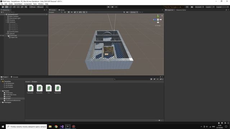Select the Hand tool in toolbar
The width and height of the screenshot is (230, 129).
click(x=3, y=7)
